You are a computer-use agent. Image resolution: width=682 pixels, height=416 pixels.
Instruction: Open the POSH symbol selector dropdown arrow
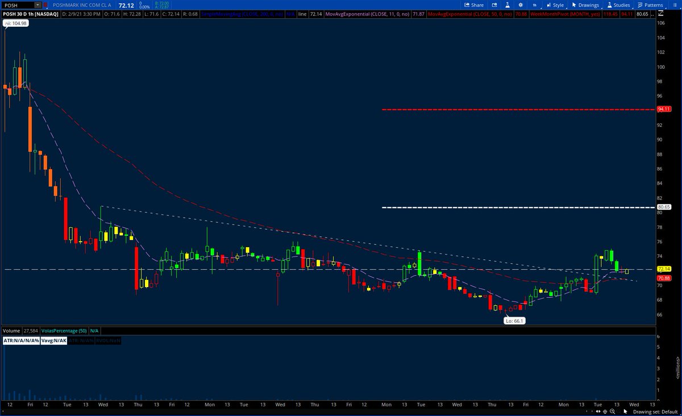tap(38, 5)
